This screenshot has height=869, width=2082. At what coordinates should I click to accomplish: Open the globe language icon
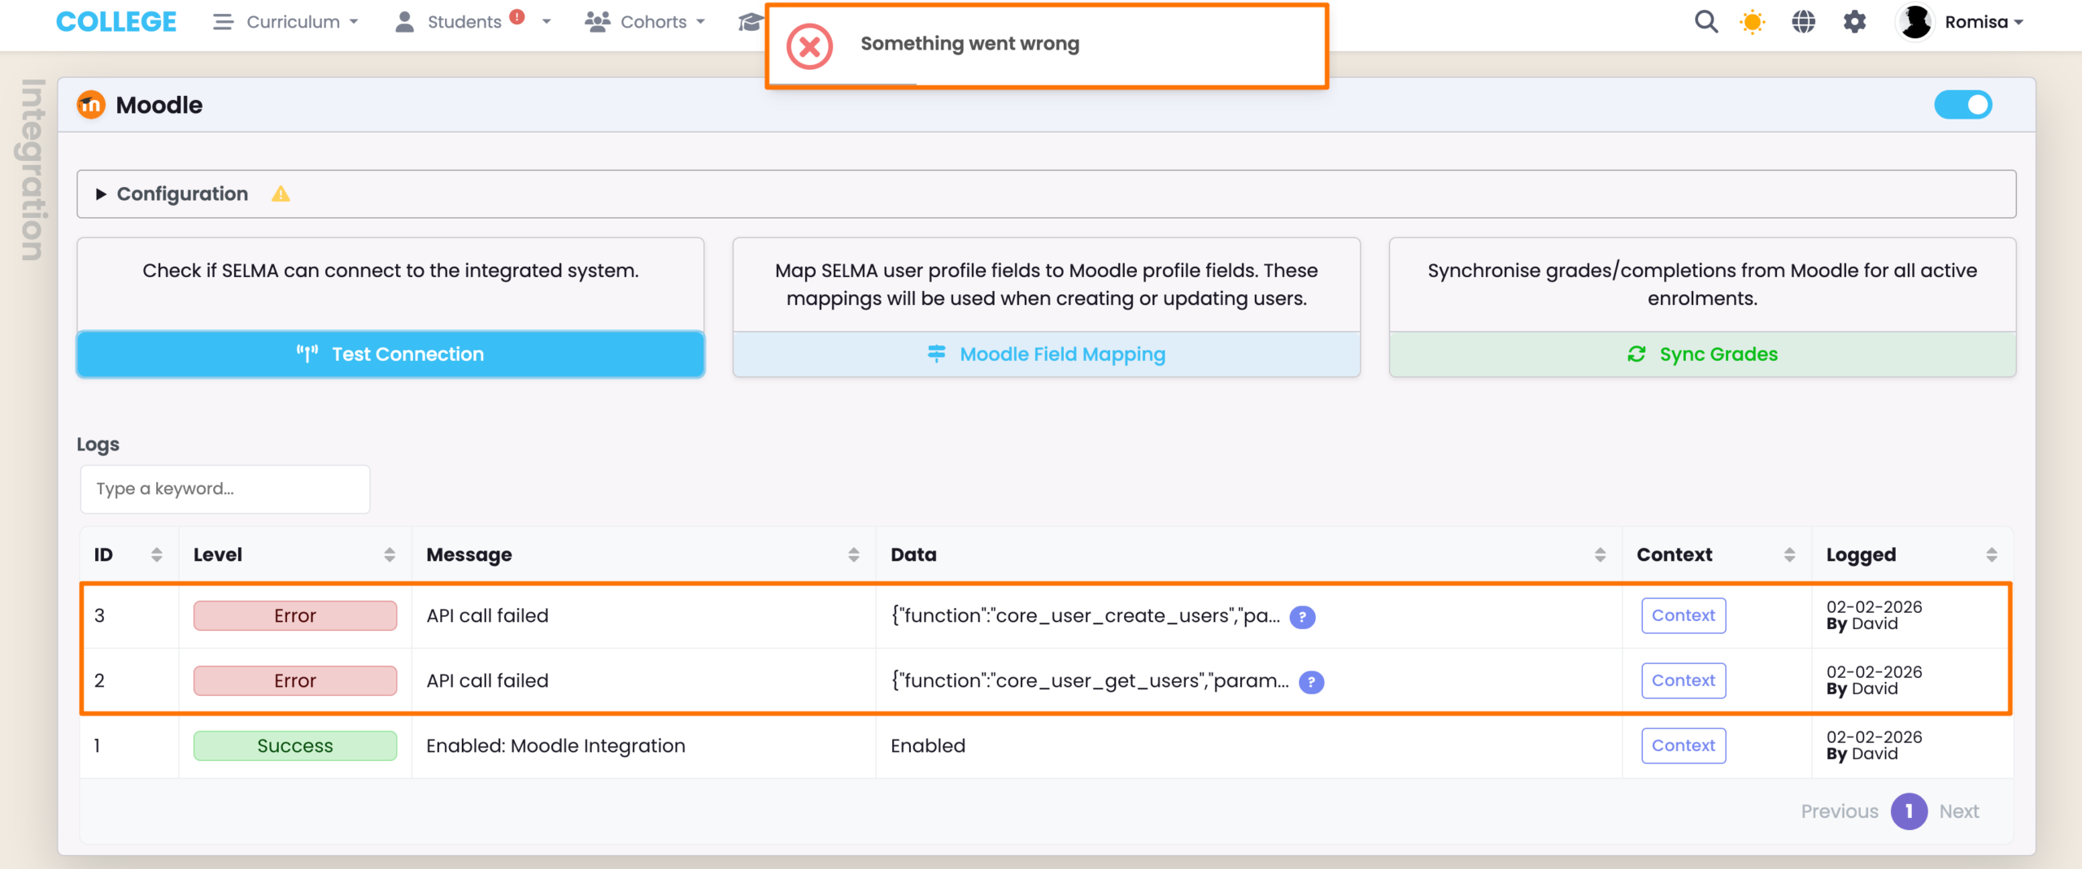coord(1803,22)
